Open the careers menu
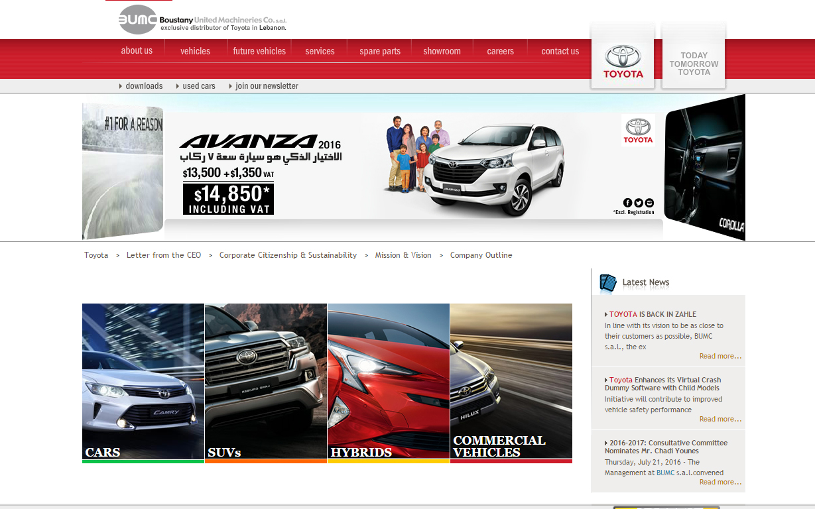The image size is (815, 509). coord(500,51)
